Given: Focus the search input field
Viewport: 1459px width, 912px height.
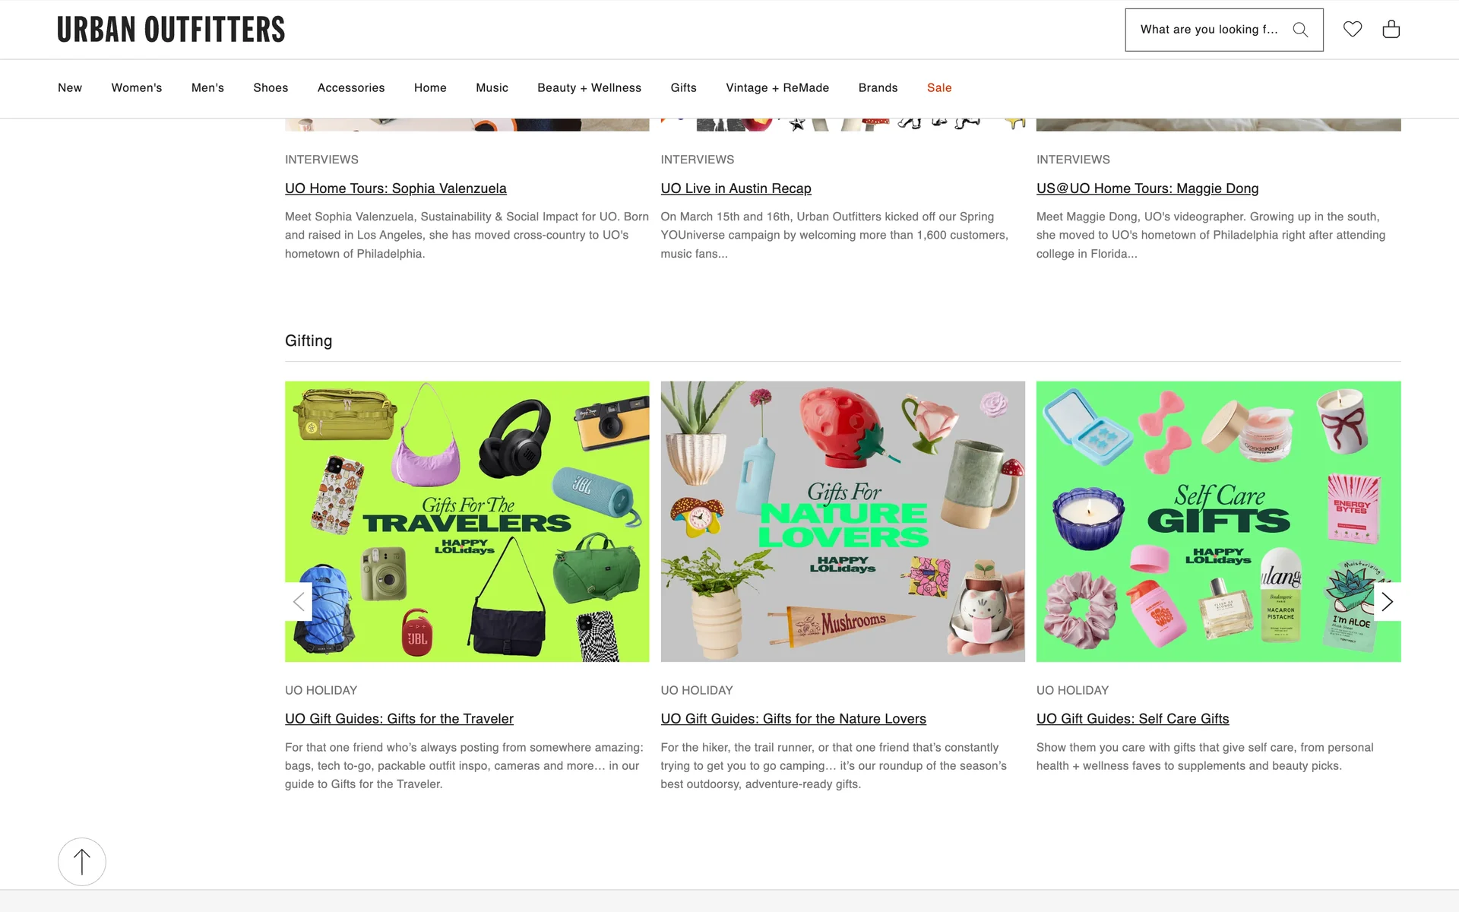Looking at the screenshot, I should [1208, 30].
